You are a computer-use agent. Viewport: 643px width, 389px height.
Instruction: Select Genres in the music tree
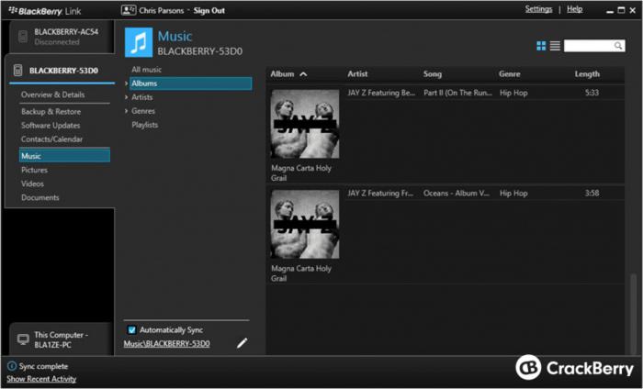(143, 111)
